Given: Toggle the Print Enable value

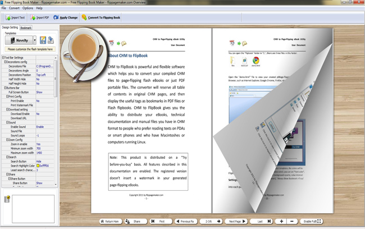Looking at the screenshot, I should coord(45,101).
